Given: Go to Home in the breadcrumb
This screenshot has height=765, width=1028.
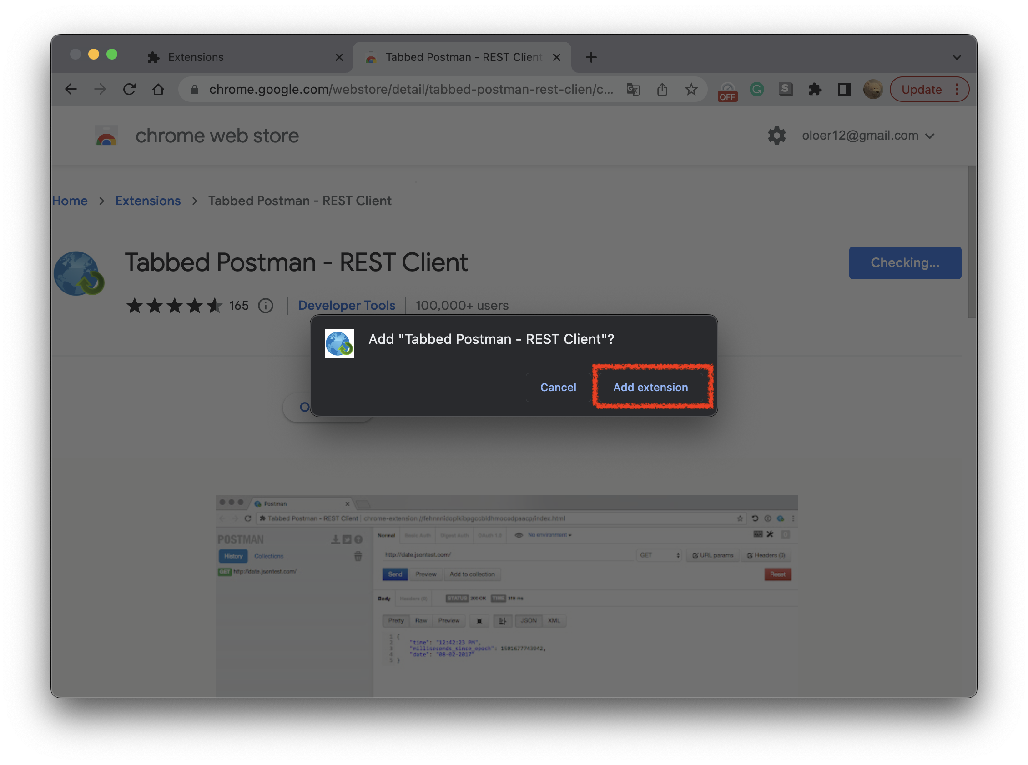Looking at the screenshot, I should [70, 201].
